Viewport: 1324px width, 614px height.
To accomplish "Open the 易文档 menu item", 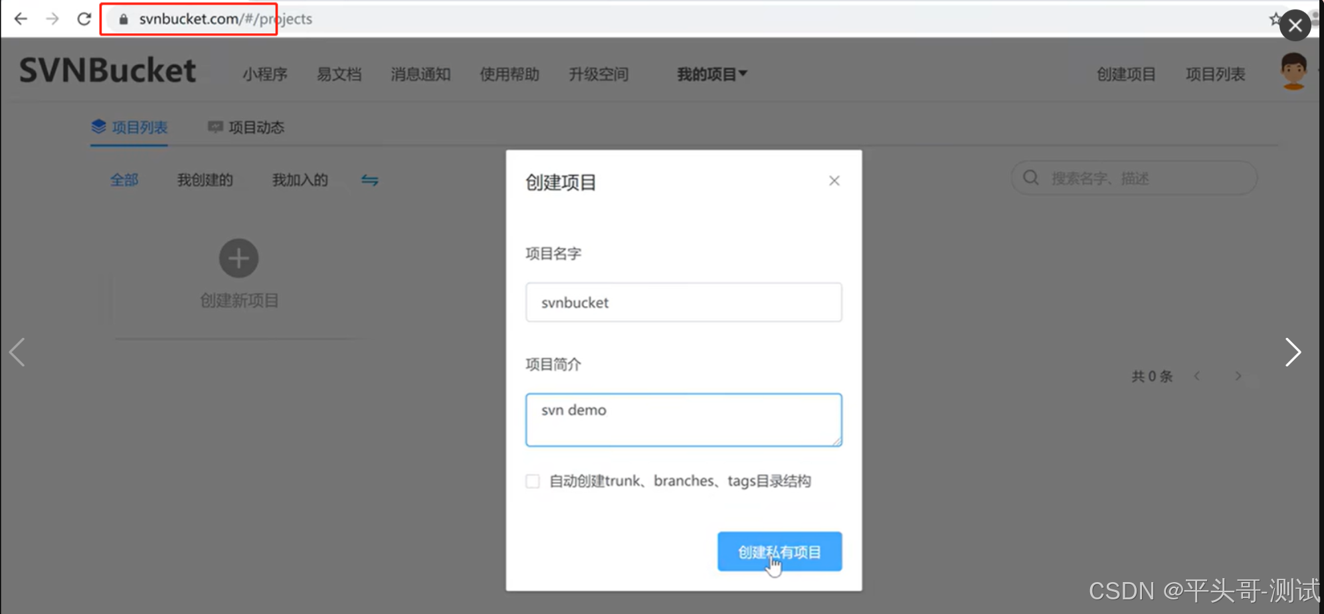I will point(339,74).
